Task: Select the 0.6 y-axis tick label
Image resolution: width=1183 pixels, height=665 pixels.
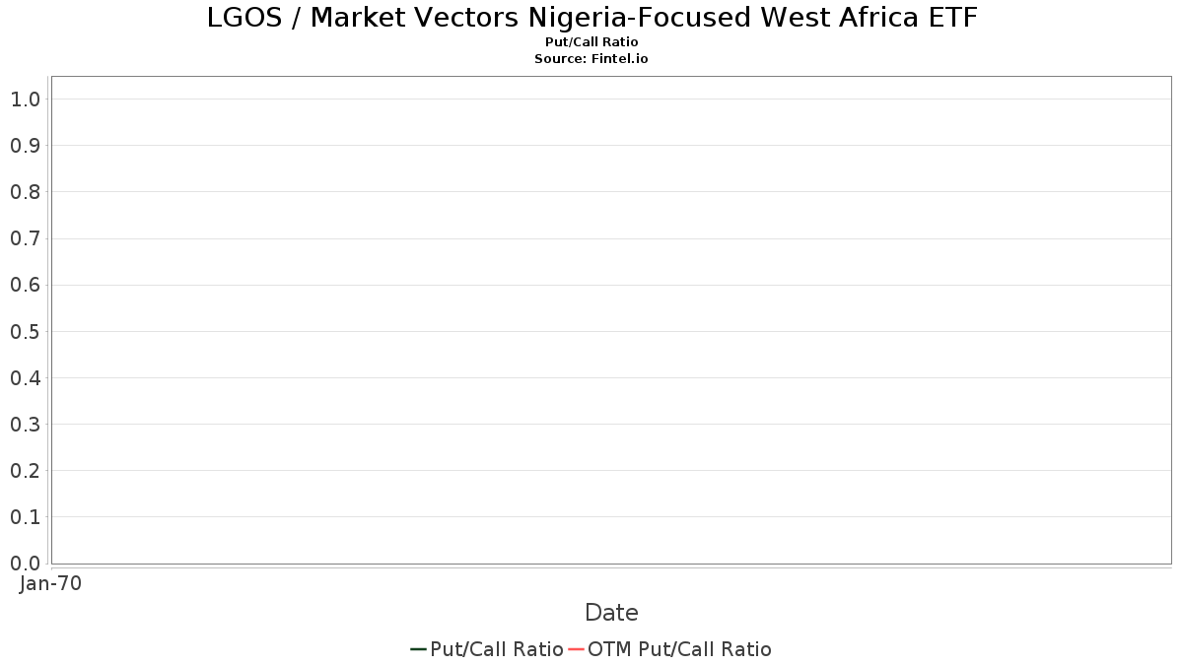Action: [25, 285]
